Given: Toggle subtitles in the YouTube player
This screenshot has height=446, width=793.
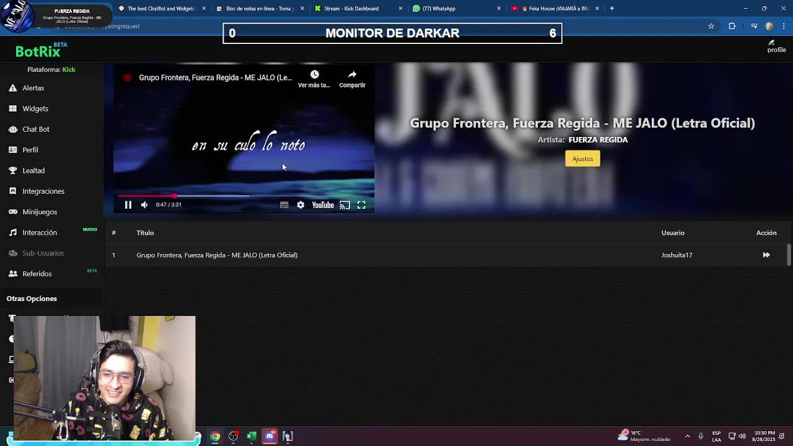Looking at the screenshot, I should click(x=284, y=205).
